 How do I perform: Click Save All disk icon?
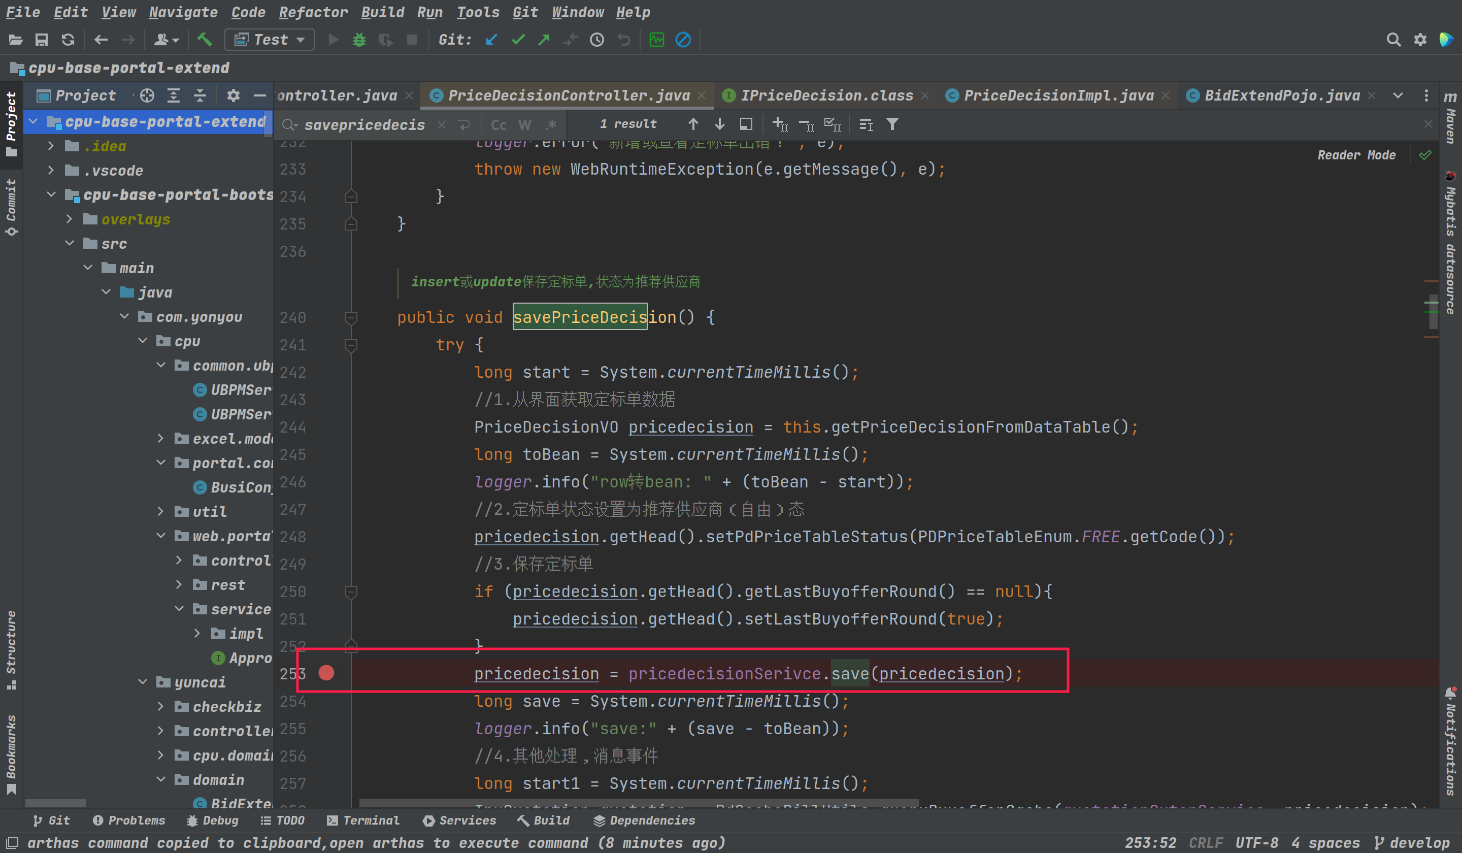point(41,40)
